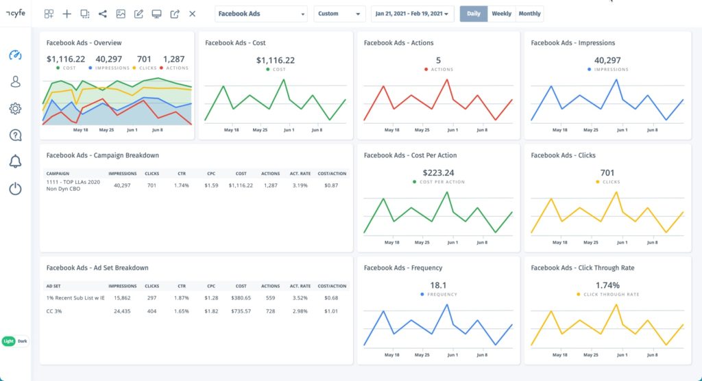Click the yellow Clicks line chart
Image resolution: width=702 pixels, height=381 pixels.
[607, 213]
